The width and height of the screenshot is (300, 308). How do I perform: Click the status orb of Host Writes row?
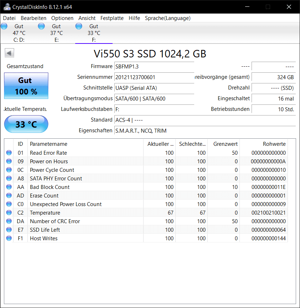9,238
